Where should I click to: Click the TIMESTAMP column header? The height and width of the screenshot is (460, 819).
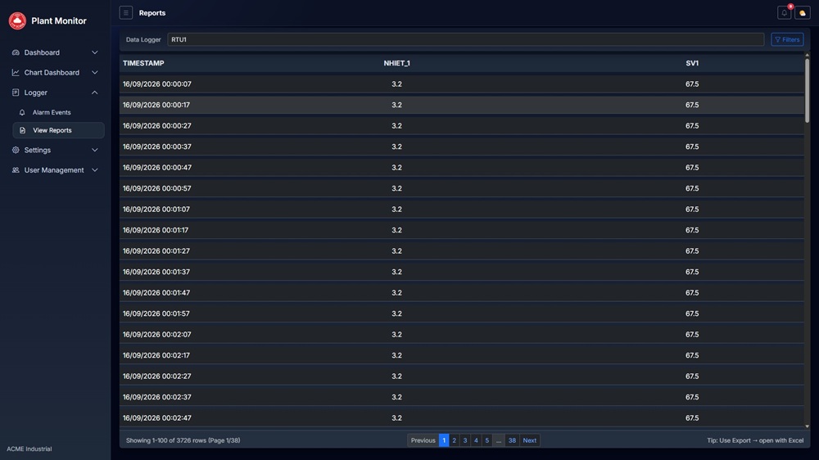coord(143,63)
